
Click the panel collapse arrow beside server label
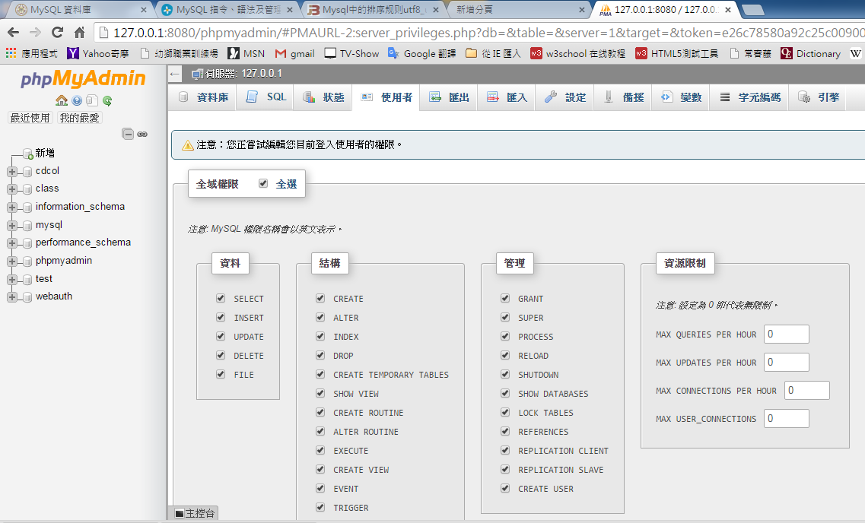point(175,73)
